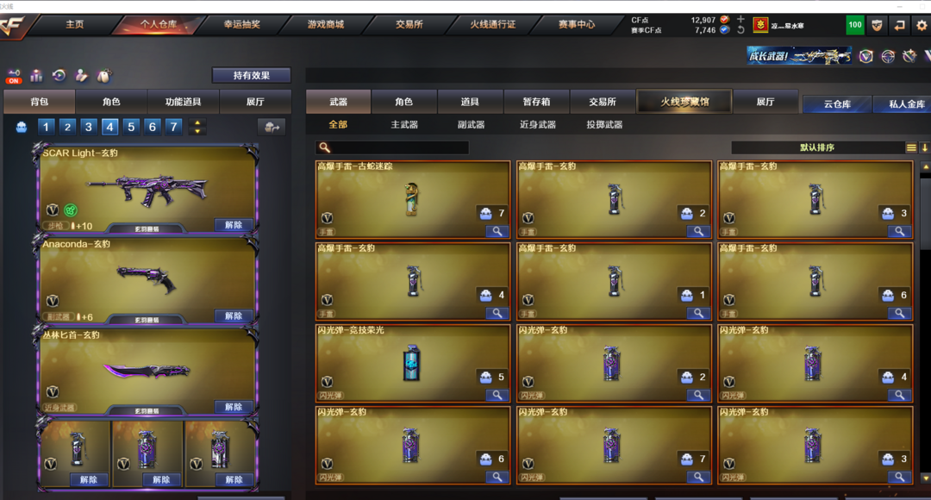Click the return arrow icon near the gear
931x500 pixels.
pos(899,25)
